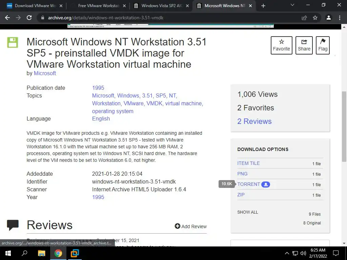
Task: Open the Windows Start menu
Action: tap(8, 253)
